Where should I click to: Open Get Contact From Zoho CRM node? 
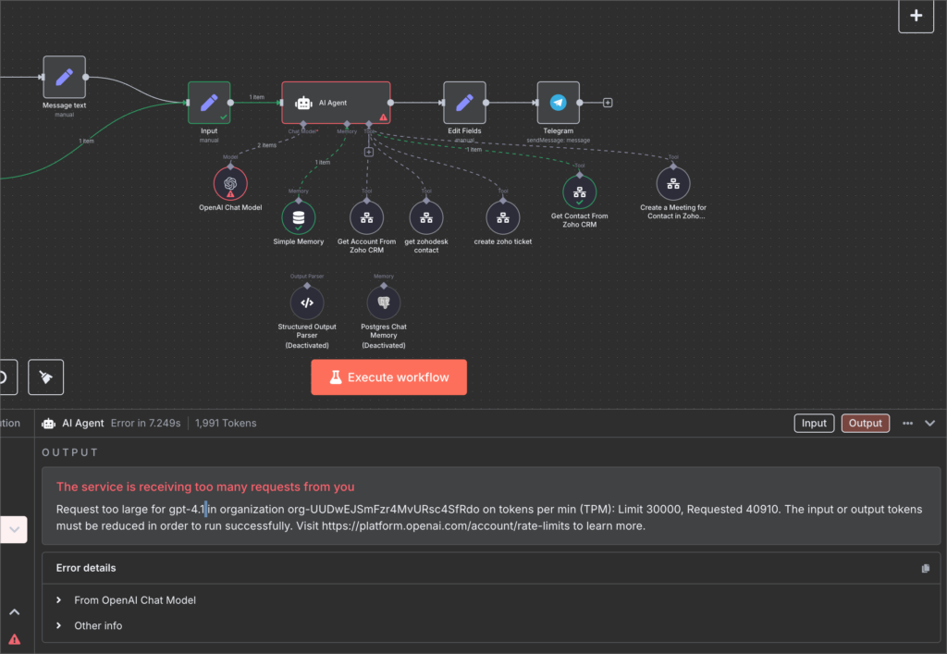pos(580,192)
